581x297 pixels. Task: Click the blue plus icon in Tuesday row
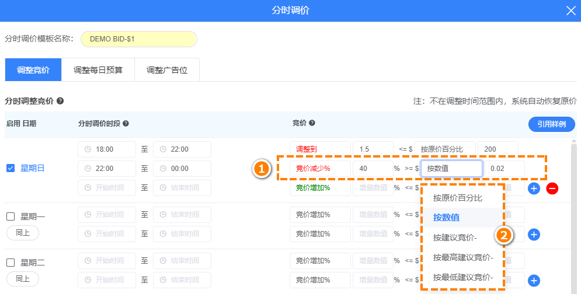click(x=534, y=281)
